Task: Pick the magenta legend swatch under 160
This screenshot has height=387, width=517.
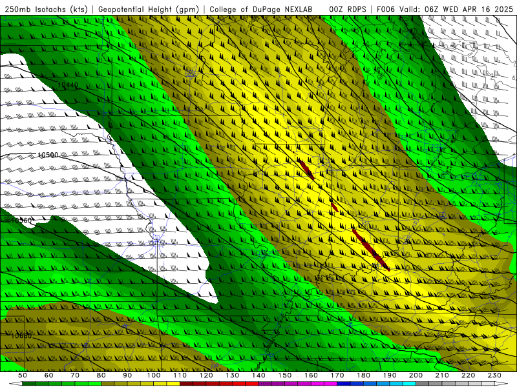Action: coord(317,384)
